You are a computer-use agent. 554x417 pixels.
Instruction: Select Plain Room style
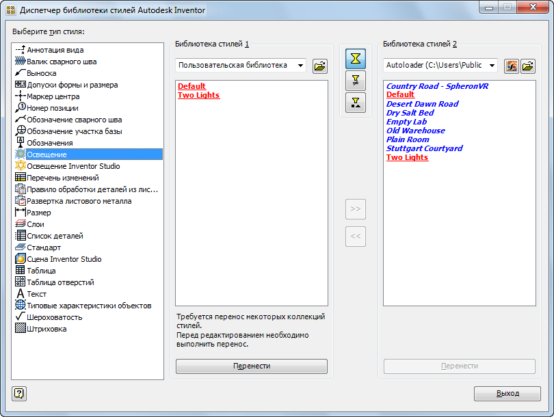pyautogui.click(x=408, y=139)
